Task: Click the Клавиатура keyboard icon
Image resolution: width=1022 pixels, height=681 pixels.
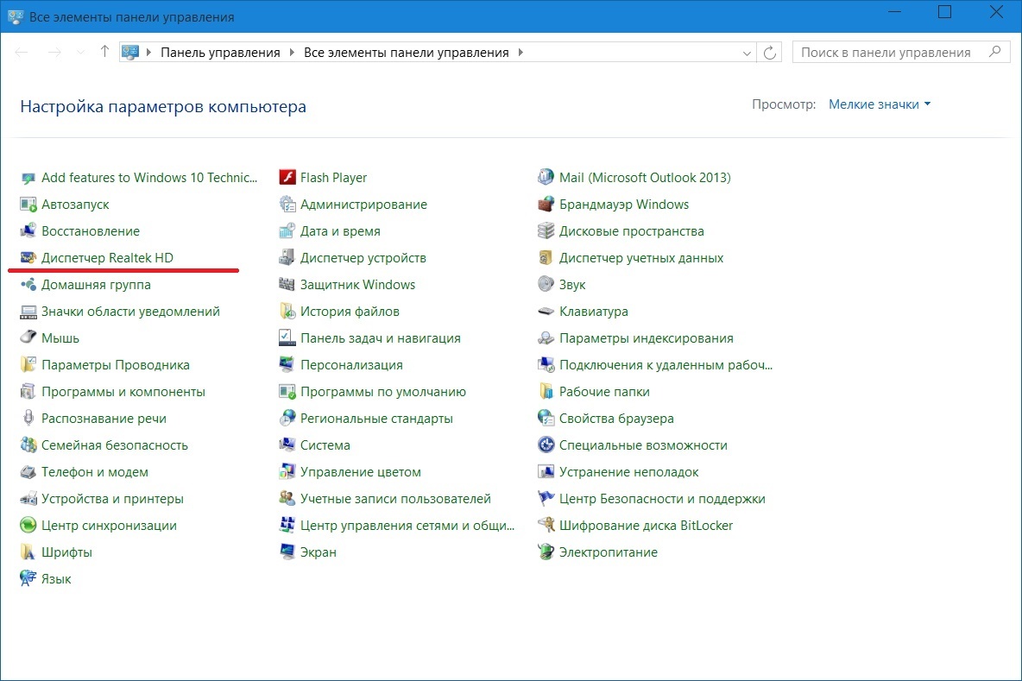Action: [546, 312]
